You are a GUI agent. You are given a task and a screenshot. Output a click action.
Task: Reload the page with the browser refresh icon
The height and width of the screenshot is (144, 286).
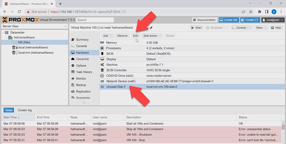(19, 12)
